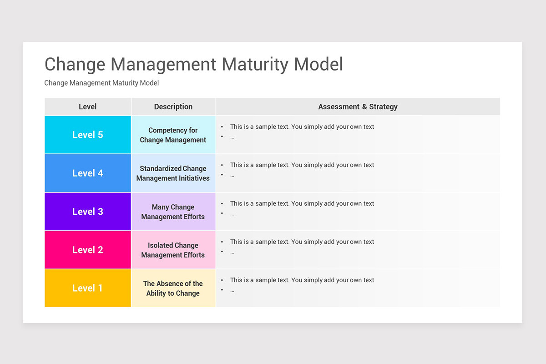Select the Standardized Change Management Initiatives cell

(173, 173)
